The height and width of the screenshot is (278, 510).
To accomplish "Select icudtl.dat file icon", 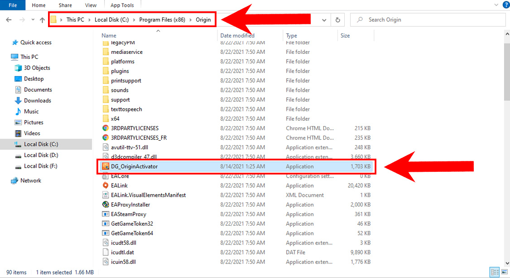I will click(106, 252).
